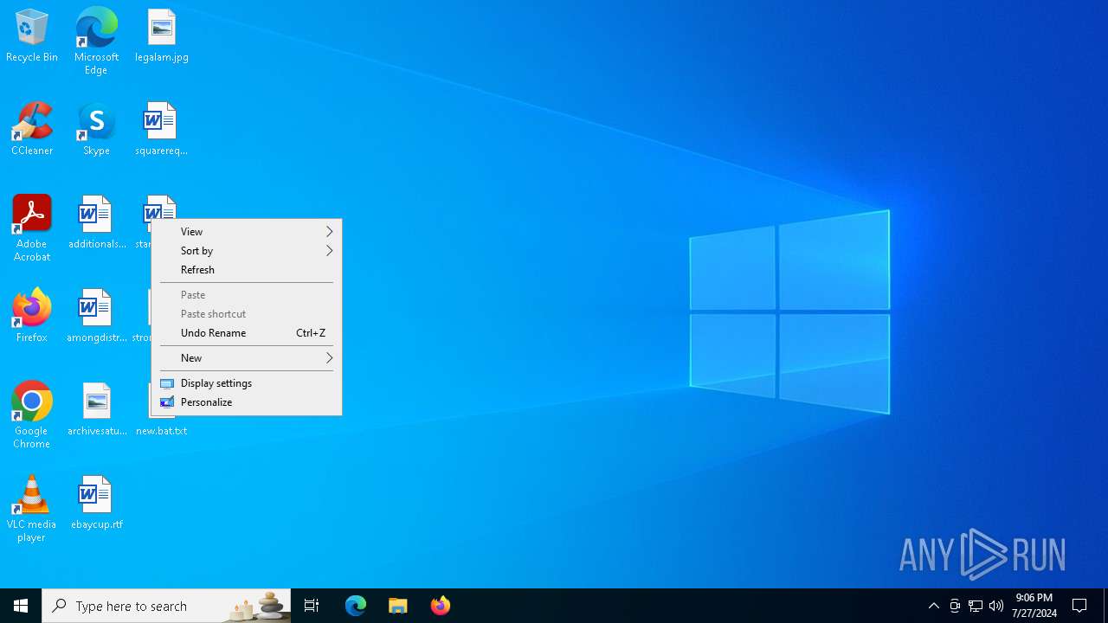Open the network status tray icon

coord(976,606)
